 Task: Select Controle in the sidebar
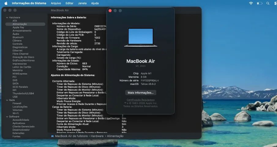click(17, 44)
